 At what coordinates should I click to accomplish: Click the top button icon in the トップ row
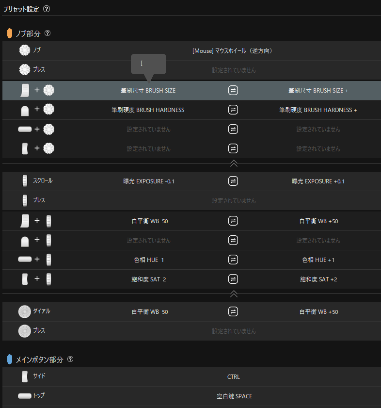(x=25, y=396)
